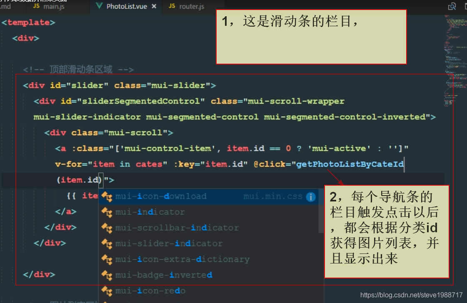Click the class icon beside mui-slider-indicator
The image size is (467, 303).
107,244
